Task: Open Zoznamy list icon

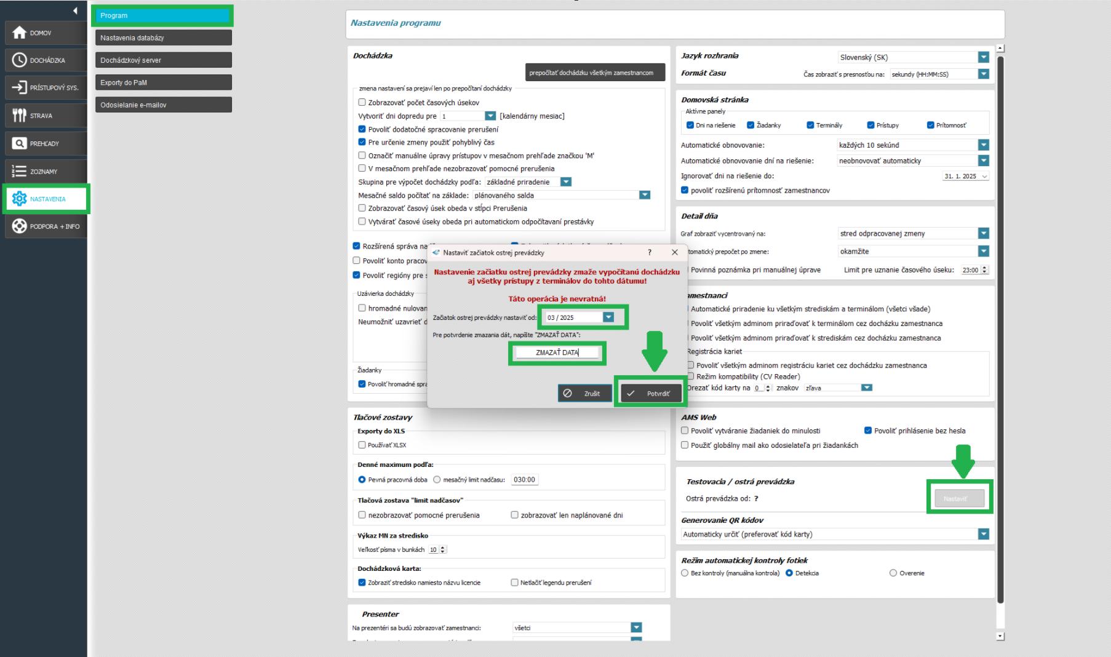Action: tap(20, 171)
